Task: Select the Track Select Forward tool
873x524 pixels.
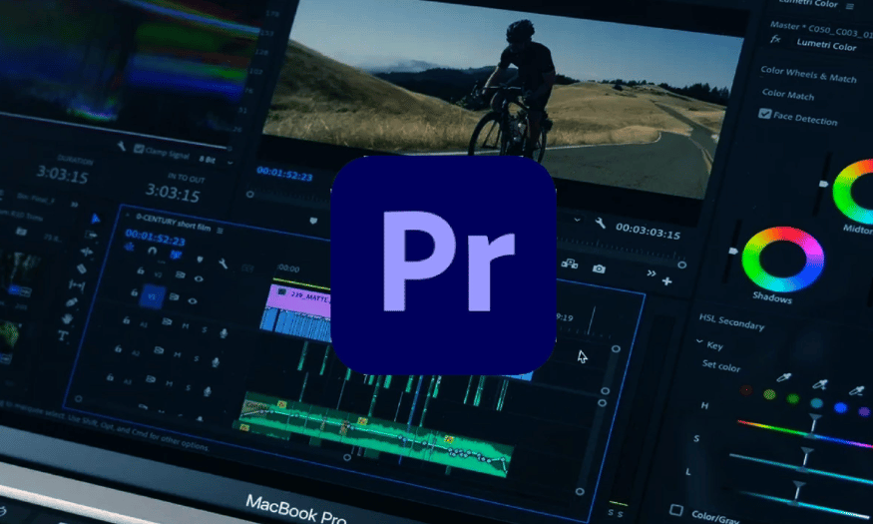Action: 91,235
